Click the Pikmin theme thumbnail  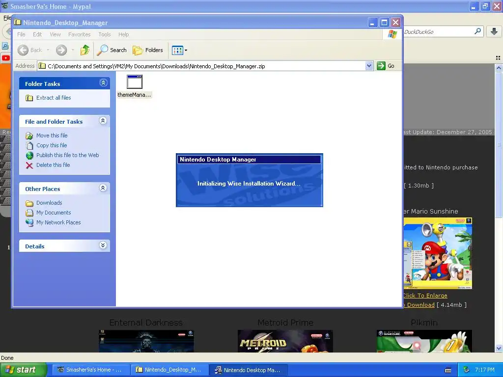click(x=424, y=341)
